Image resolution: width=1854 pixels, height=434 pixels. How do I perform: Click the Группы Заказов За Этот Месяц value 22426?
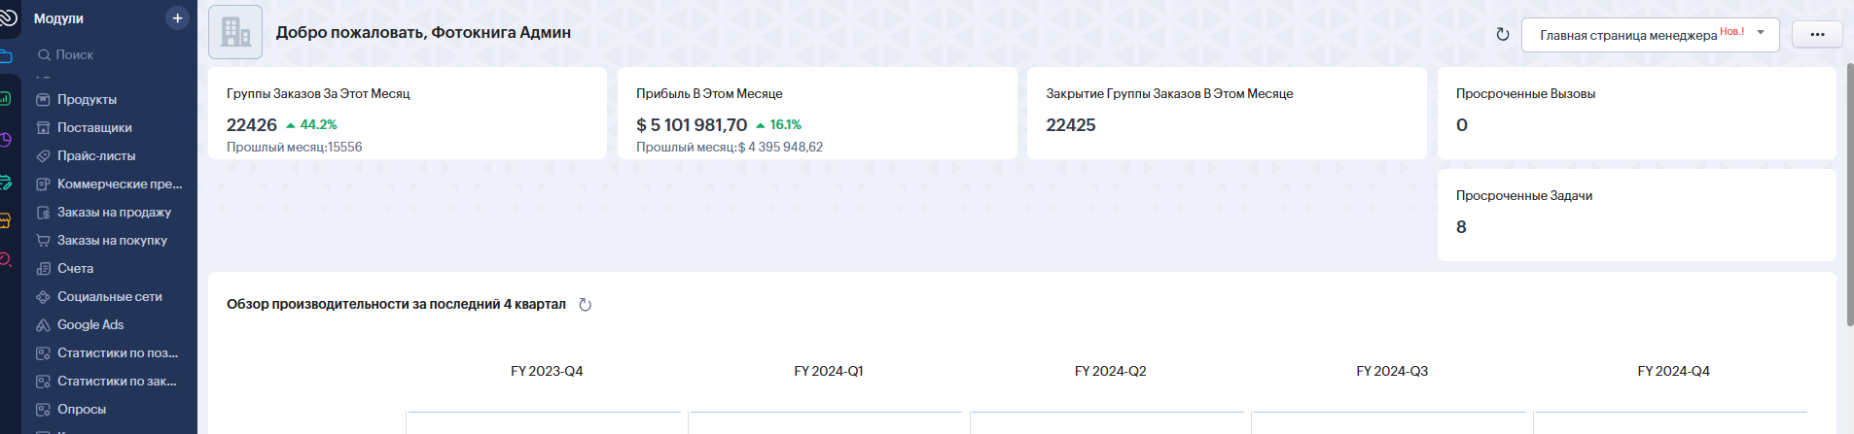click(x=252, y=125)
